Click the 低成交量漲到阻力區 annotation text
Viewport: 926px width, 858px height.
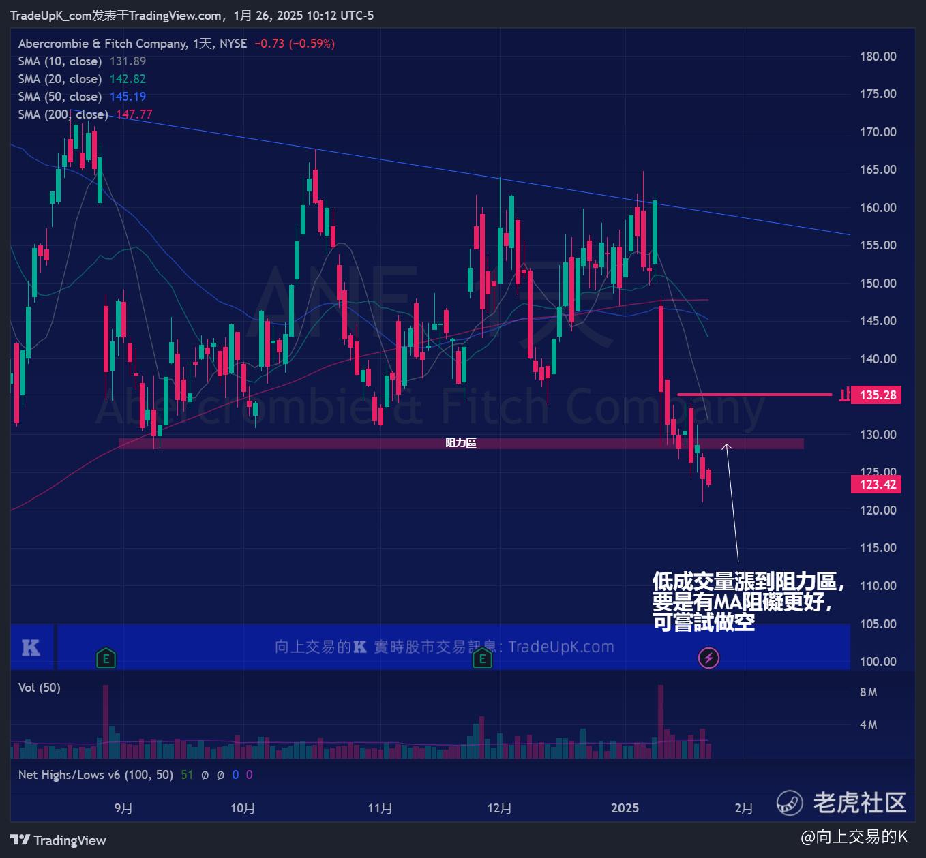[749, 581]
